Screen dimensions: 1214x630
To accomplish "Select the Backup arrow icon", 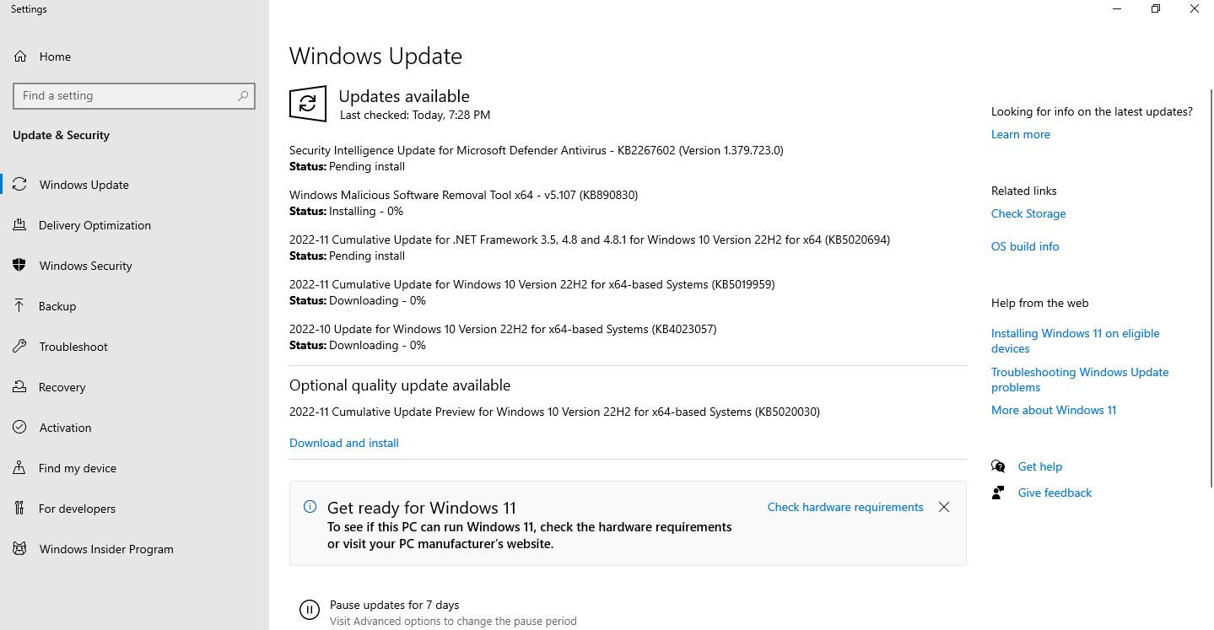I will [19, 306].
